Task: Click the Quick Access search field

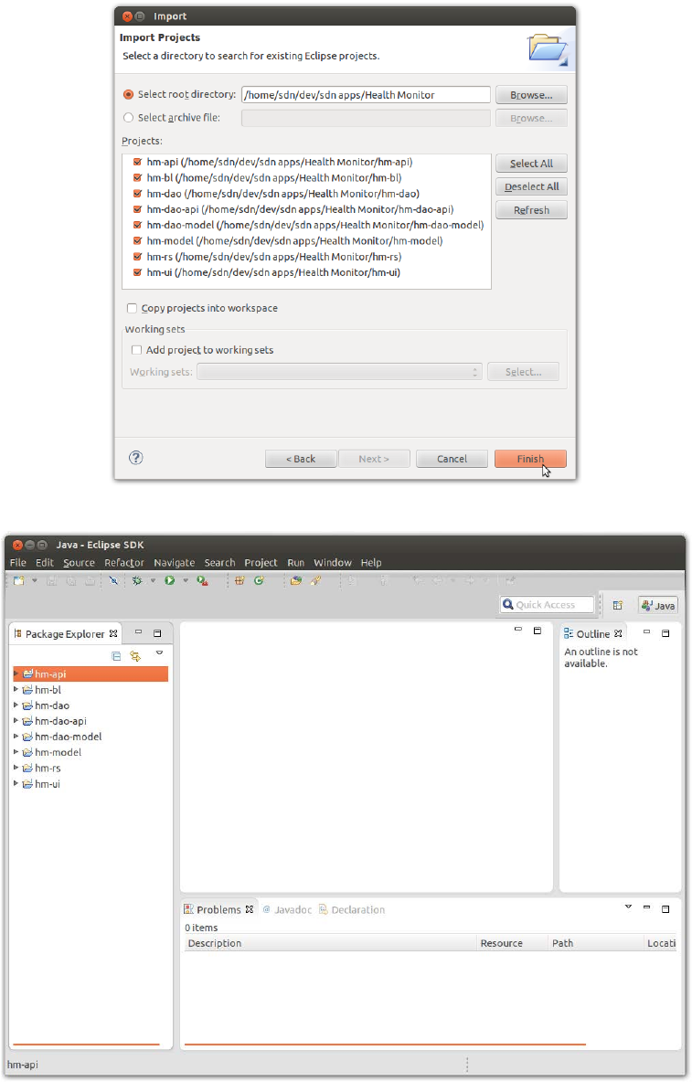Action: (x=548, y=604)
